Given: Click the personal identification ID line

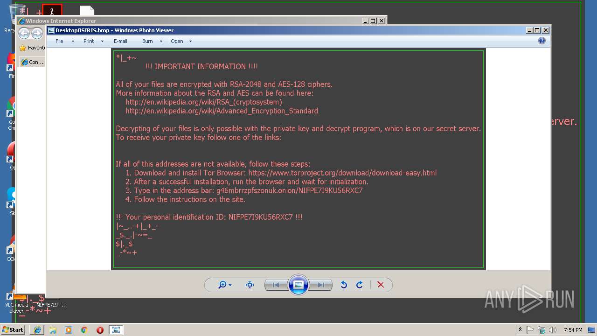Looking at the screenshot, I should click(x=209, y=217).
